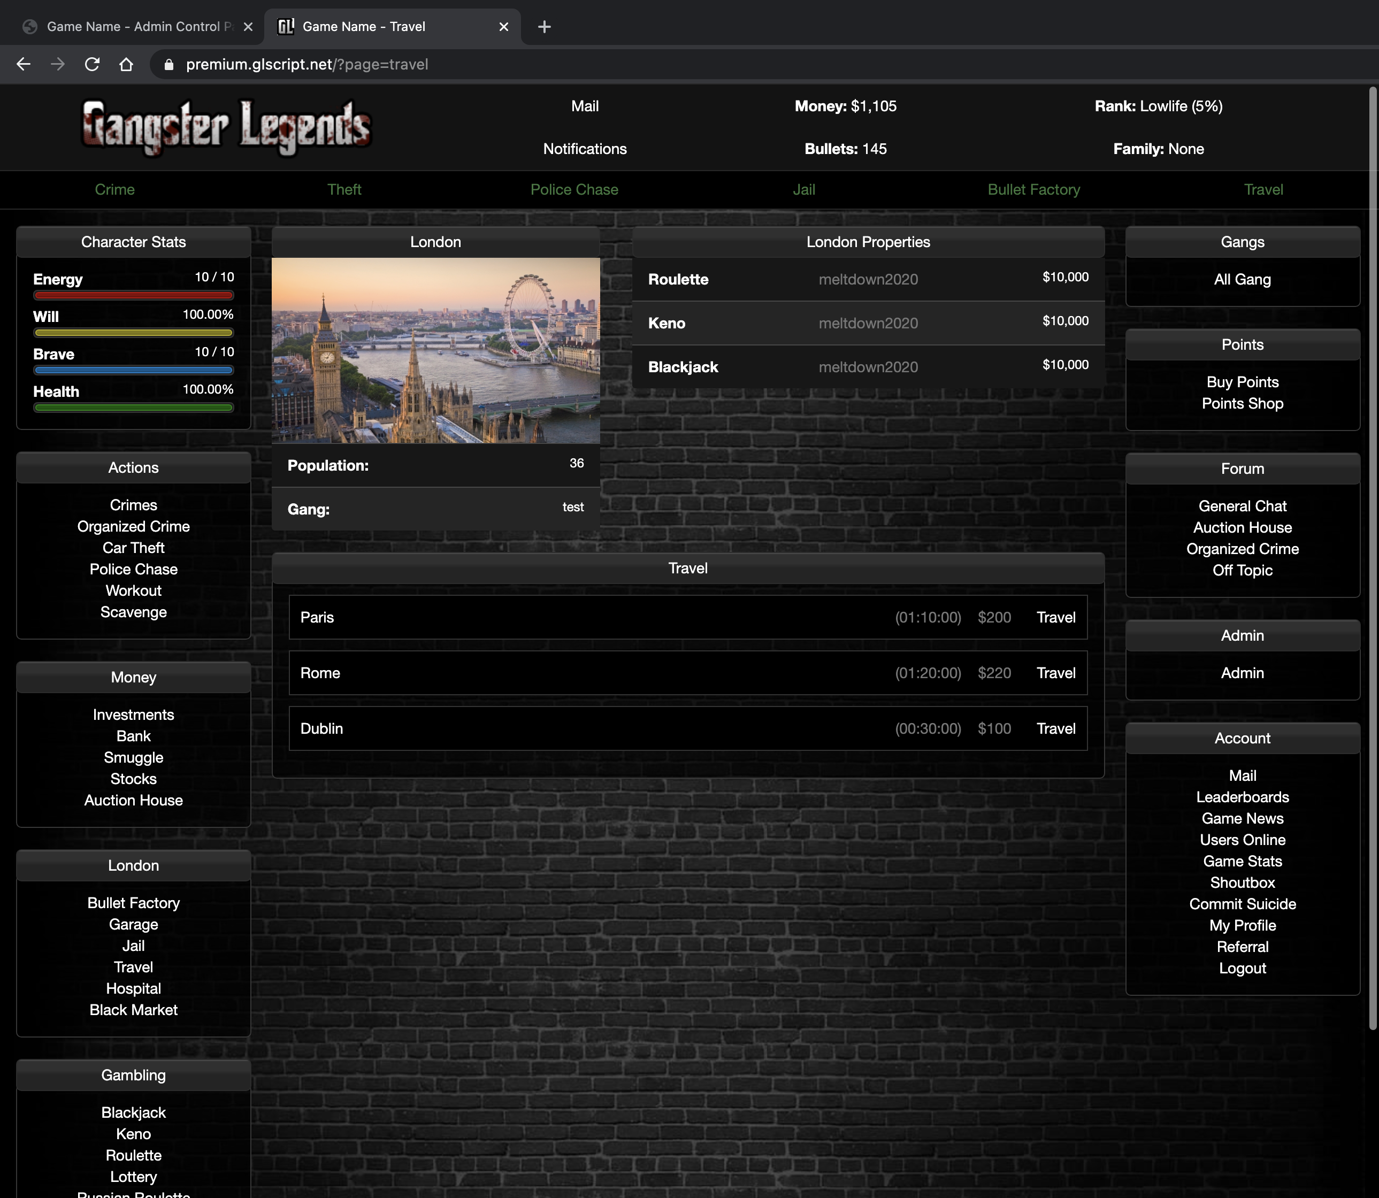
Task: Click the Rome Travel link
Action: pos(1055,673)
